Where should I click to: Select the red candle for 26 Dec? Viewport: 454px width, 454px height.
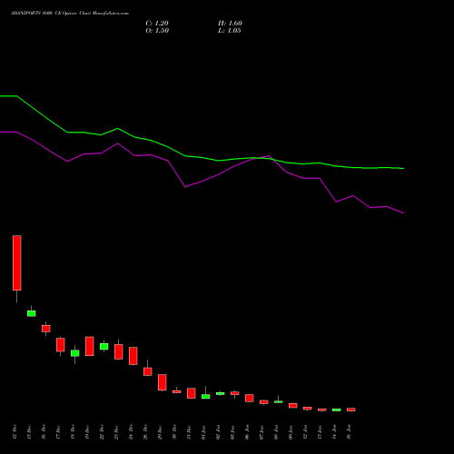(148, 371)
